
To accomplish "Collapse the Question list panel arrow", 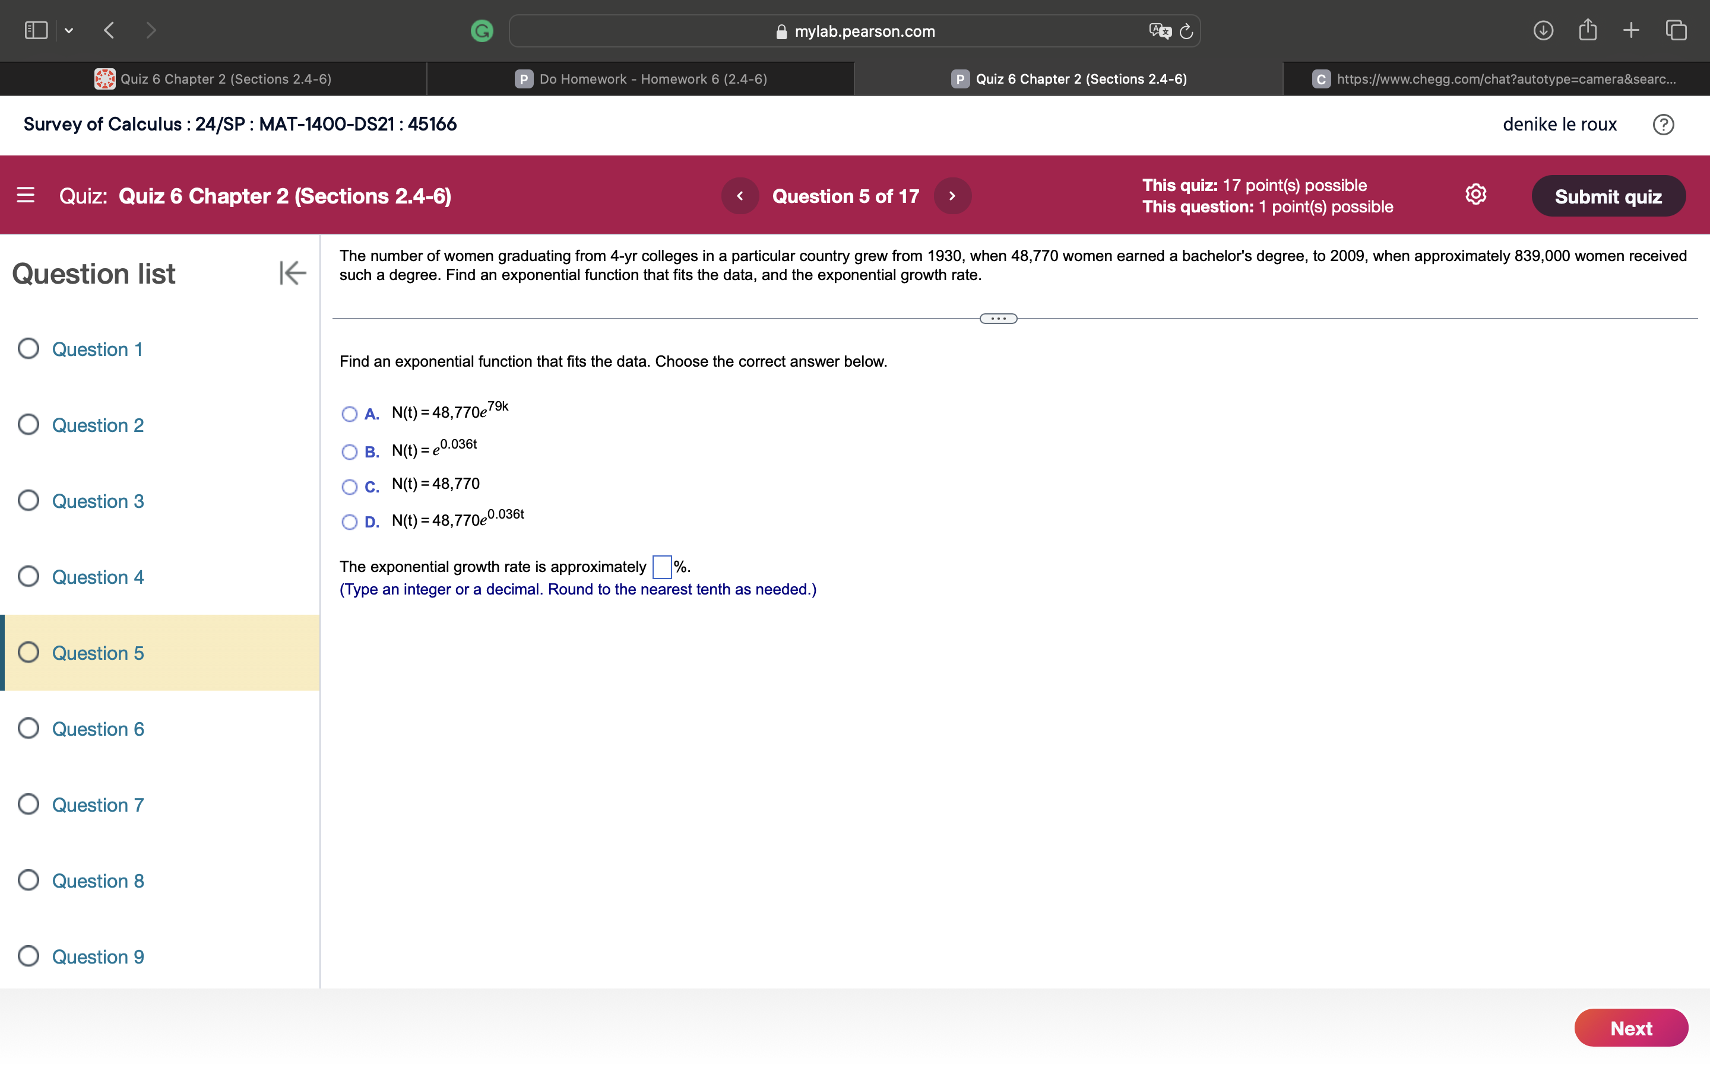I will [x=292, y=273].
